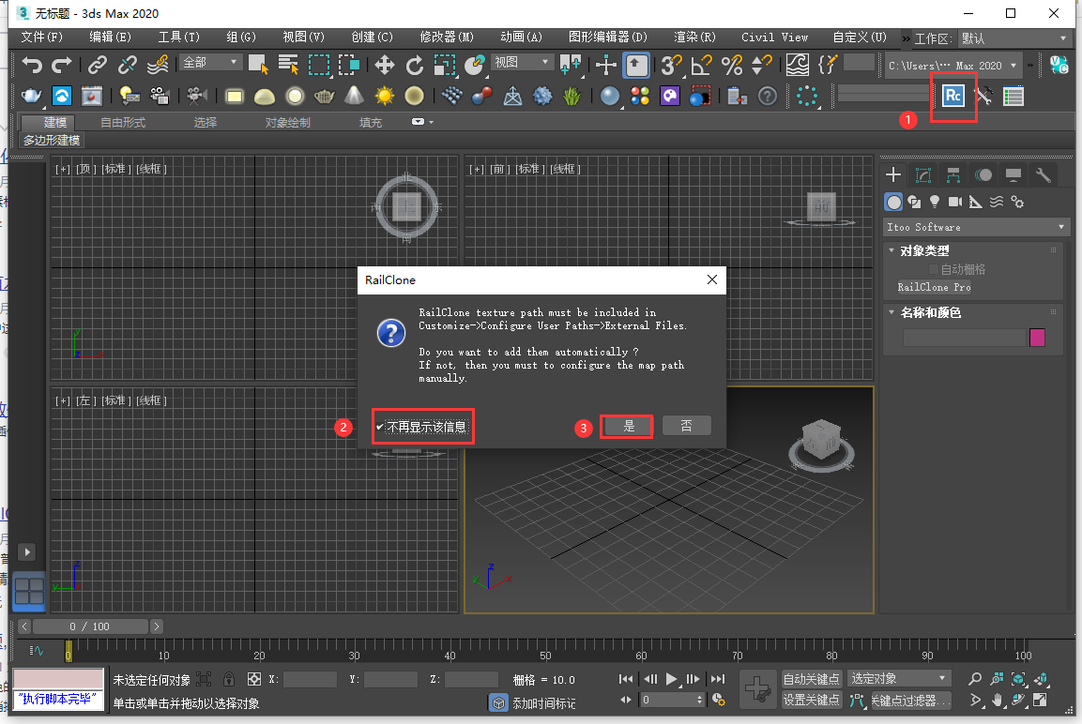This screenshot has width=1082, height=724.
Task: Click the RailClone Pro object button
Action: click(x=934, y=287)
